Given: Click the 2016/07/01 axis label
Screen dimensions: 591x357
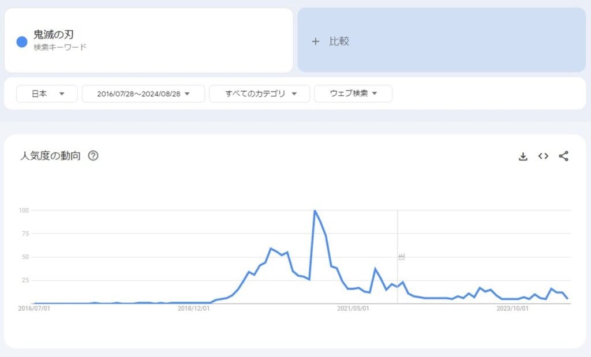Looking at the screenshot, I should click(34, 309).
